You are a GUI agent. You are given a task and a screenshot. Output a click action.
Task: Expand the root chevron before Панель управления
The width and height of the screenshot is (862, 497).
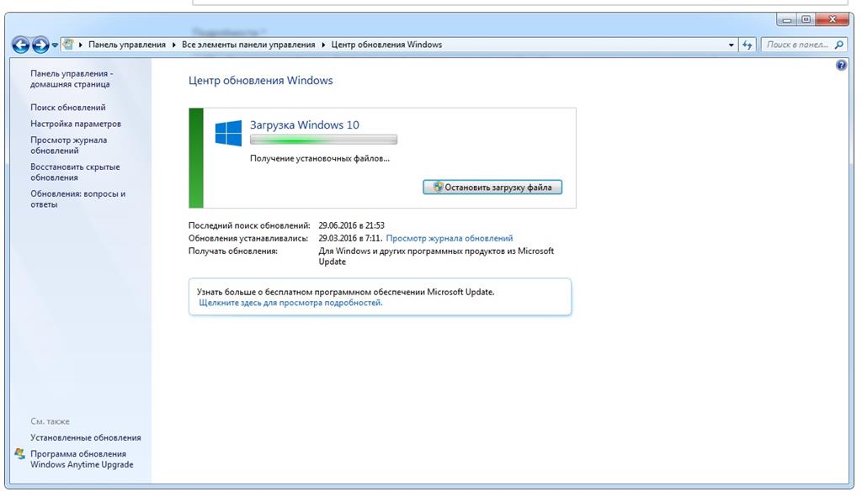[x=81, y=45]
